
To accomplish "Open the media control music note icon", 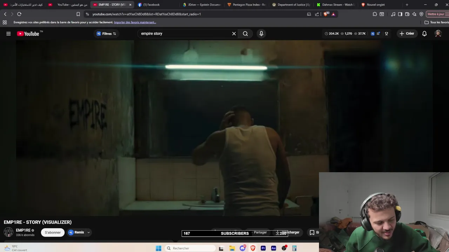I will (x=393, y=14).
